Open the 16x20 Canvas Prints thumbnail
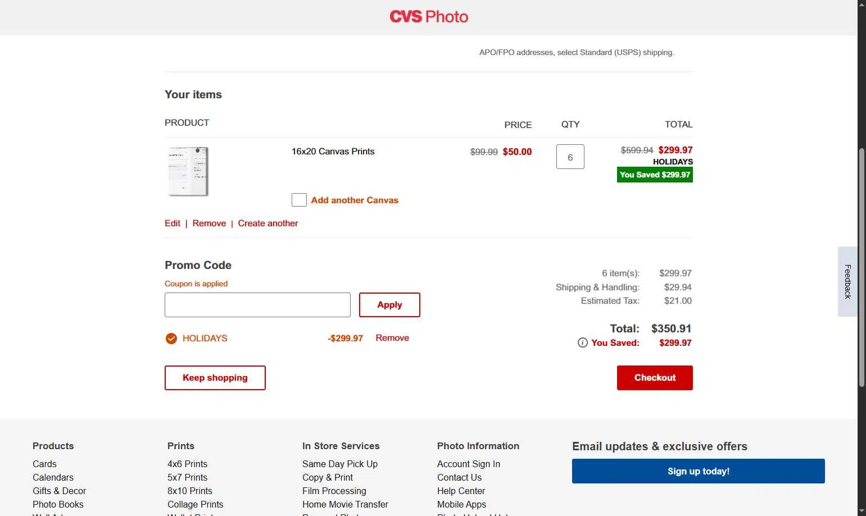The image size is (866, 516). point(188,171)
